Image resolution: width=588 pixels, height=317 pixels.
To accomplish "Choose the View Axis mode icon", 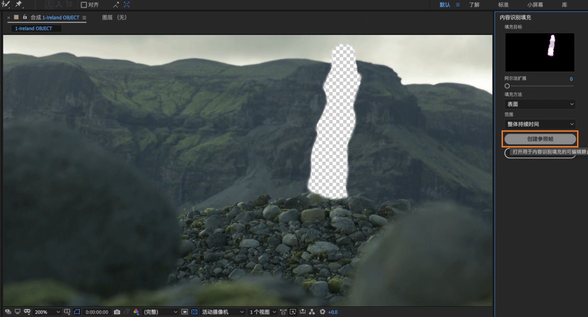I will 69,5.
